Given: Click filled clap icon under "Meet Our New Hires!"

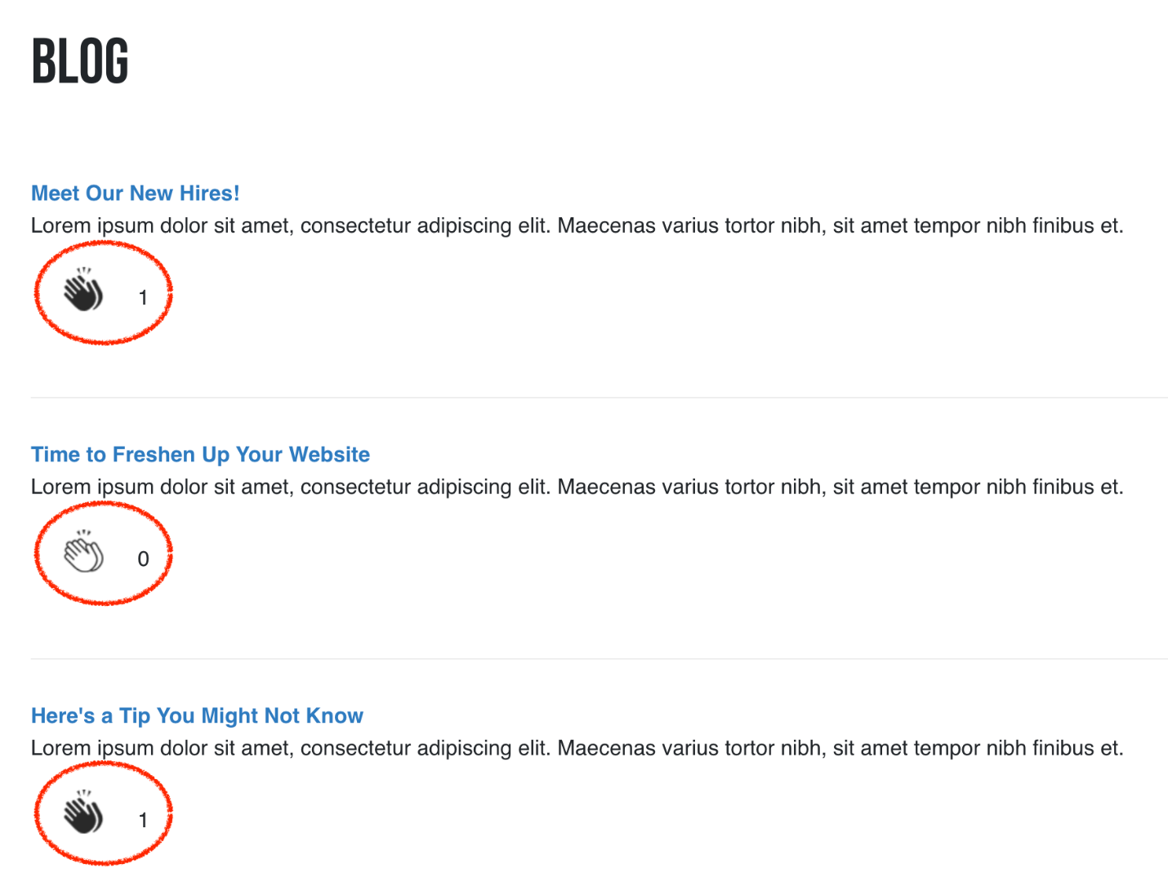Looking at the screenshot, I should 84,292.
